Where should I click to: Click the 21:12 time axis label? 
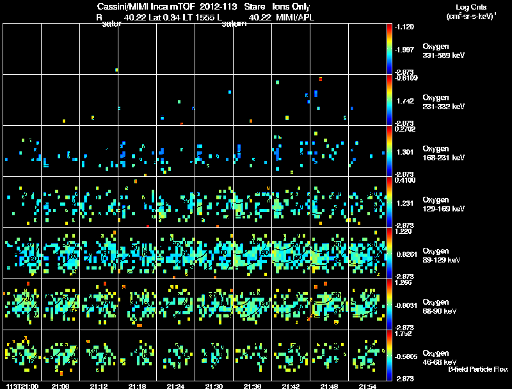tap(99, 386)
